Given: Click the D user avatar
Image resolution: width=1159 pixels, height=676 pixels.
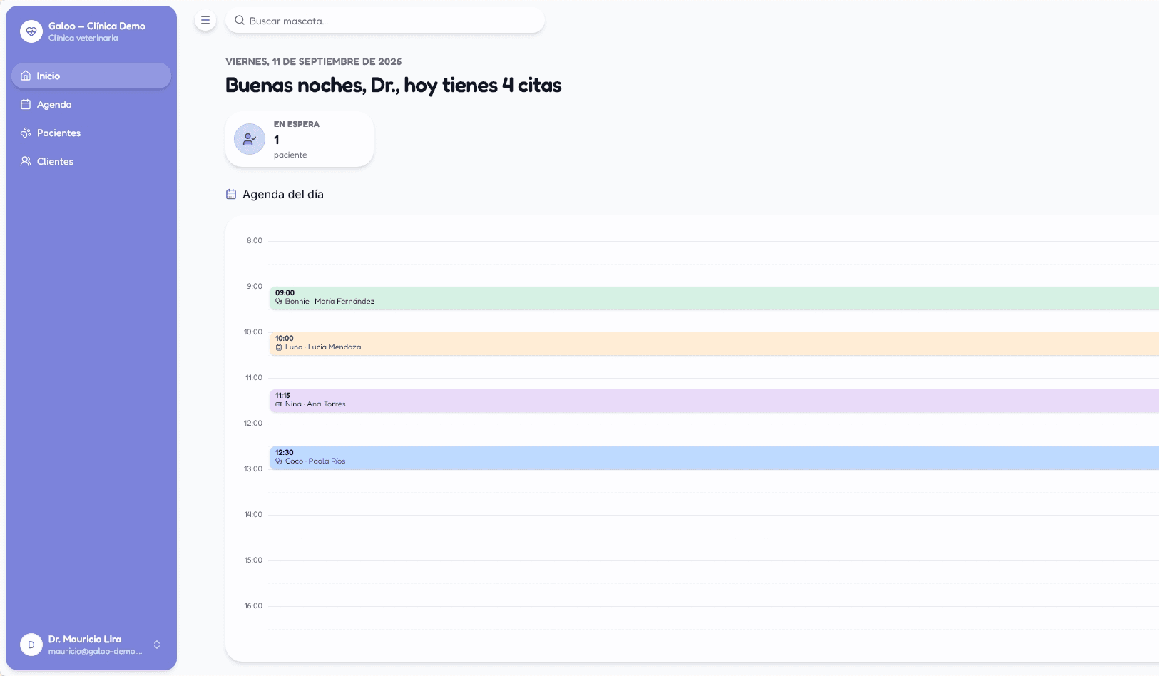Looking at the screenshot, I should click(31, 645).
